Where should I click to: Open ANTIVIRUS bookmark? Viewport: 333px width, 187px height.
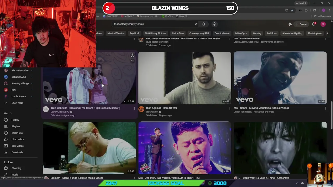pyautogui.click(x=127, y=16)
